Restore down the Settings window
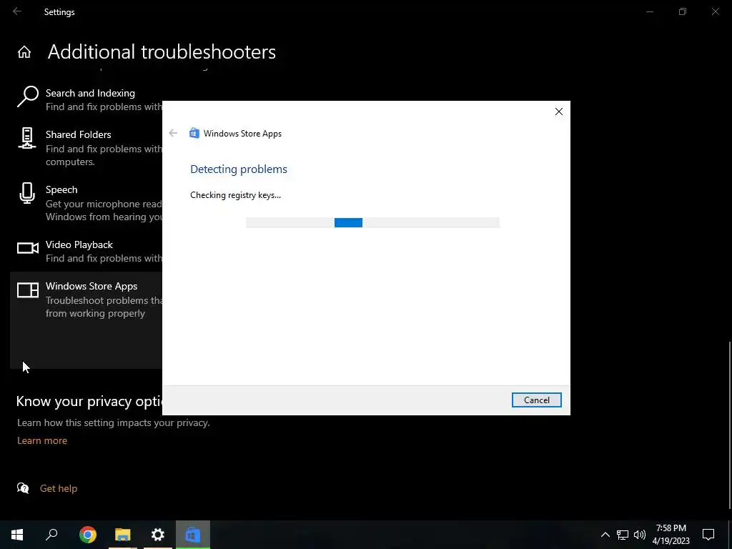 pos(683,11)
